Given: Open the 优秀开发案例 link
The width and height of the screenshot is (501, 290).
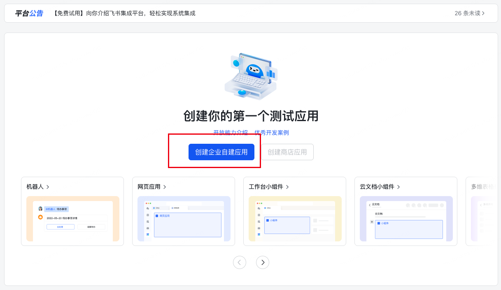Looking at the screenshot, I should (x=272, y=133).
